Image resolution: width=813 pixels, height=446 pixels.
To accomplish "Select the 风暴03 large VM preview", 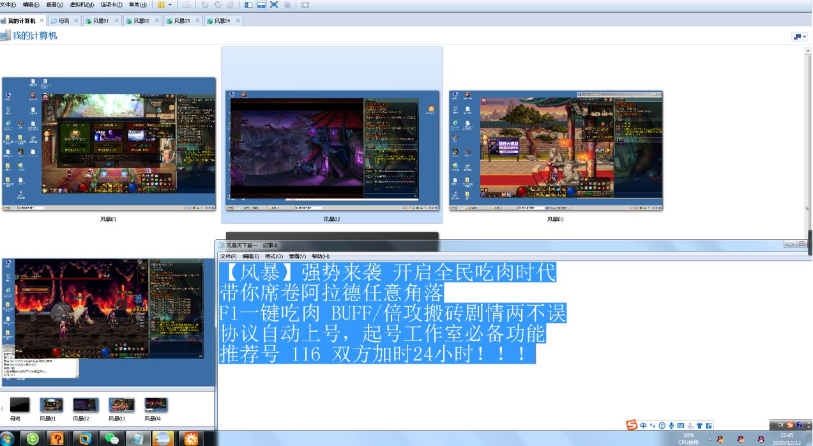I will 556,151.
